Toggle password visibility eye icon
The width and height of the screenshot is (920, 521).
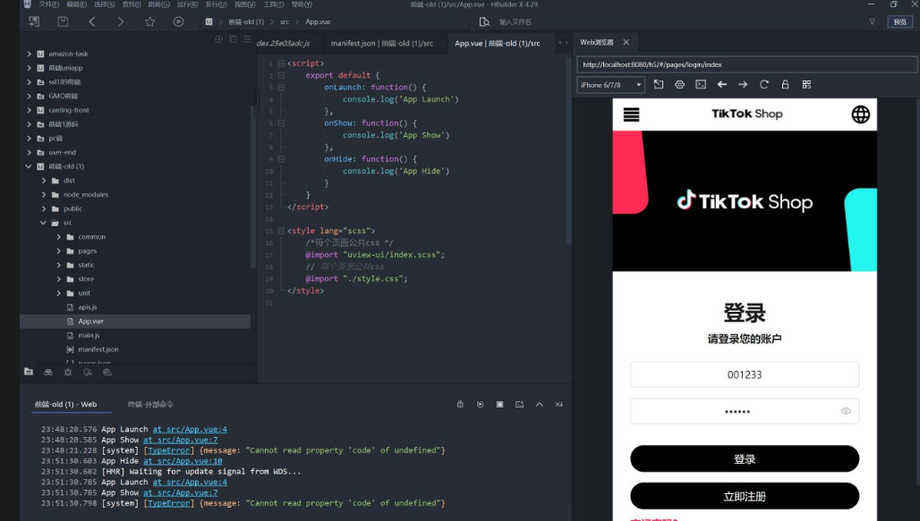coord(846,411)
